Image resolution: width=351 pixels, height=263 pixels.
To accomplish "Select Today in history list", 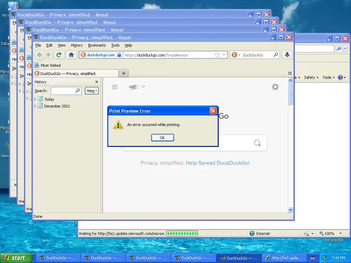I will (49, 99).
